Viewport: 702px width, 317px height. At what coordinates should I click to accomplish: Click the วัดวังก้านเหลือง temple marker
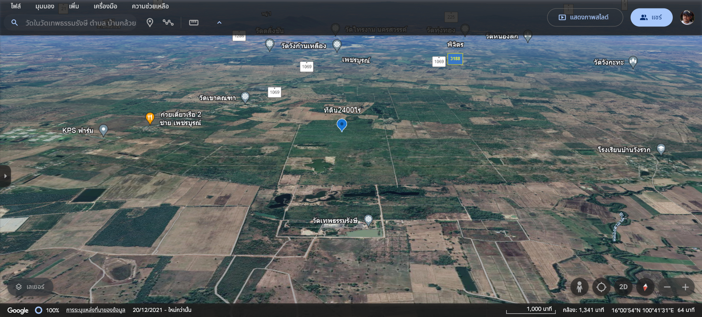[337, 45]
